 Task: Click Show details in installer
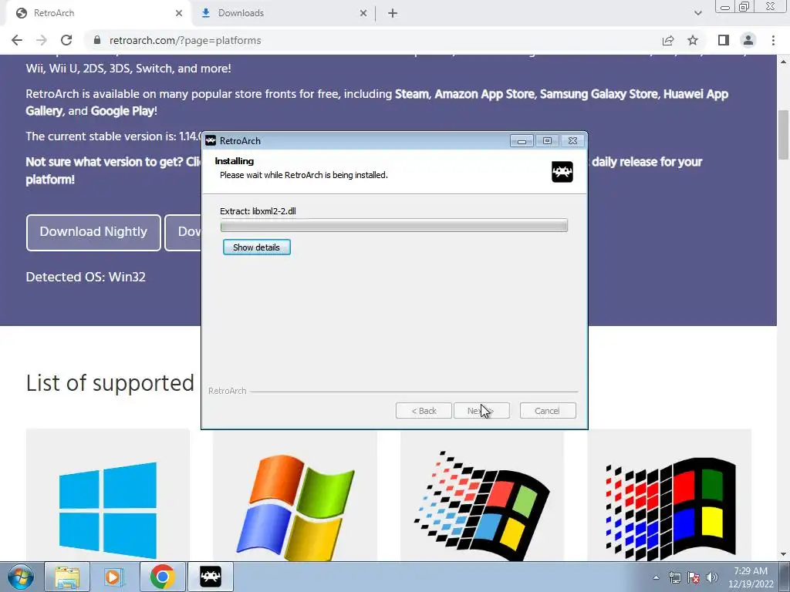256,247
